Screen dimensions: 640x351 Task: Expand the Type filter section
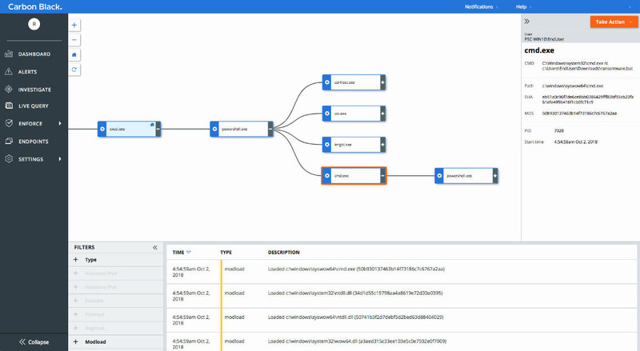click(76, 260)
